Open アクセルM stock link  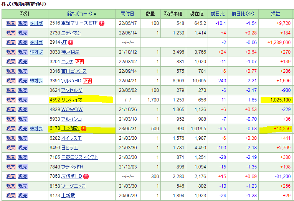[x=72, y=90]
